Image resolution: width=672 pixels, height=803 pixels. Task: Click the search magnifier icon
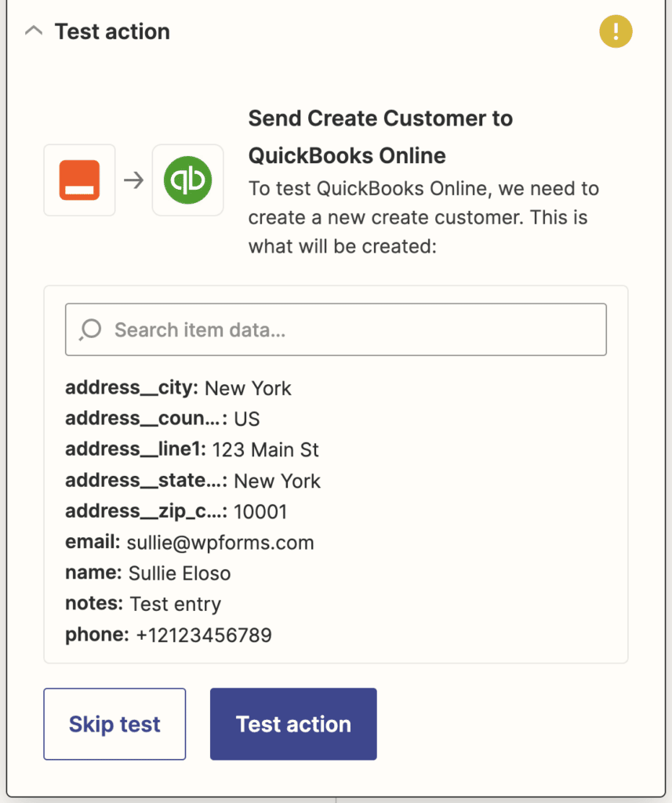point(89,329)
